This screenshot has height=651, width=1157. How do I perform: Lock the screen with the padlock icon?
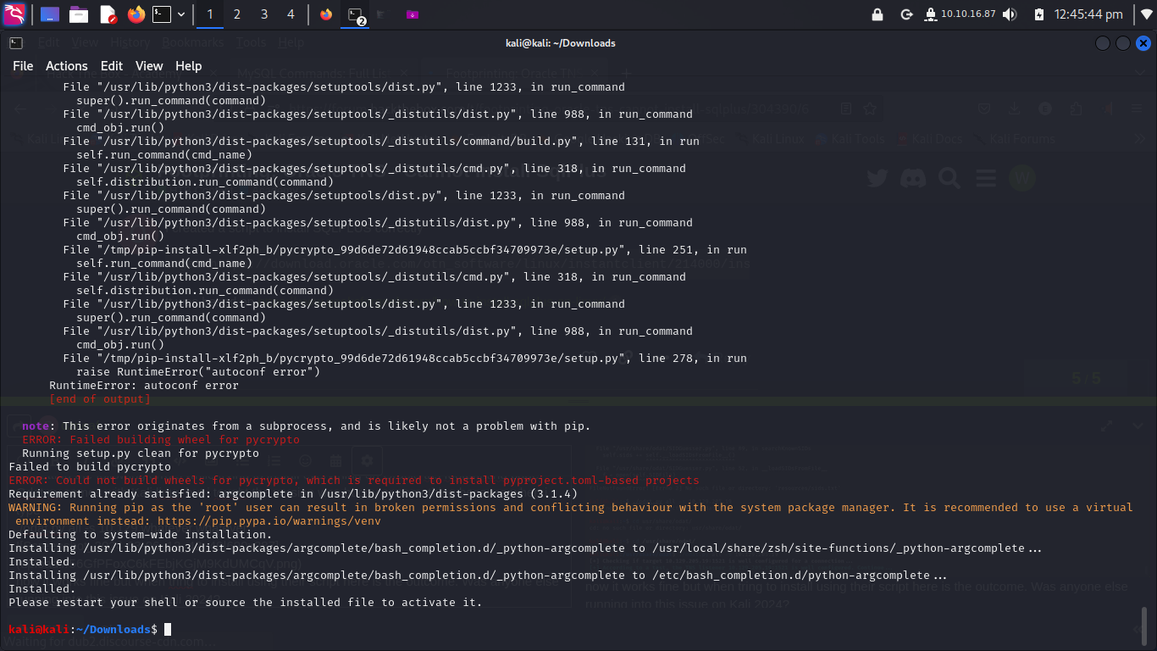(877, 14)
